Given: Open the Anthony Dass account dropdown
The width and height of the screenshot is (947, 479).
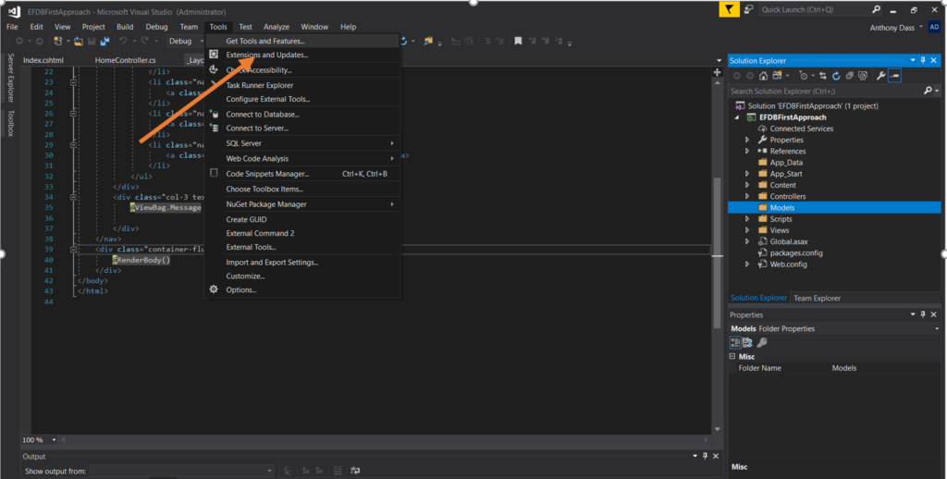Looking at the screenshot, I should pyautogui.click(x=921, y=27).
